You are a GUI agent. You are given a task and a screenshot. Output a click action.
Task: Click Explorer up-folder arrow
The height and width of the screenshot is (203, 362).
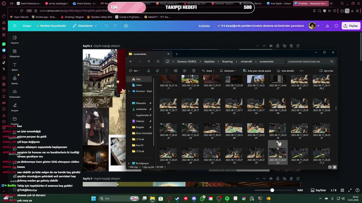coord(149,61)
